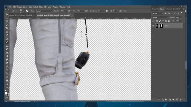Toggle lock image pixels
Viewport: 191px width, 107px height.
point(160,21)
